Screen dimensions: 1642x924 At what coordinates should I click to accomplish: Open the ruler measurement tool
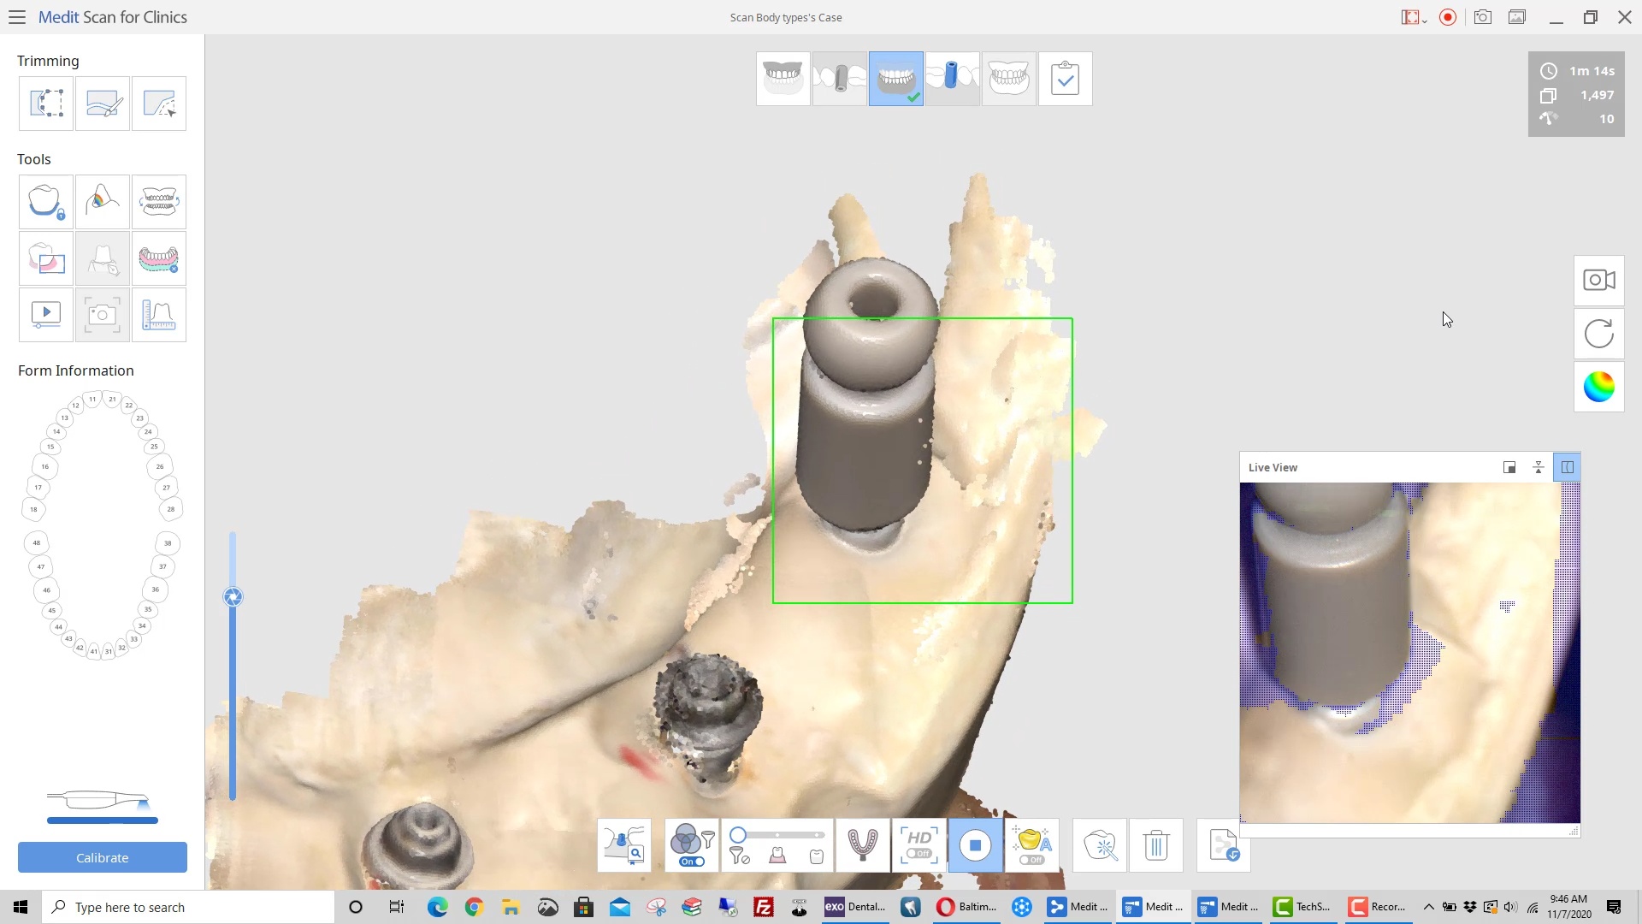coord(159,315)
